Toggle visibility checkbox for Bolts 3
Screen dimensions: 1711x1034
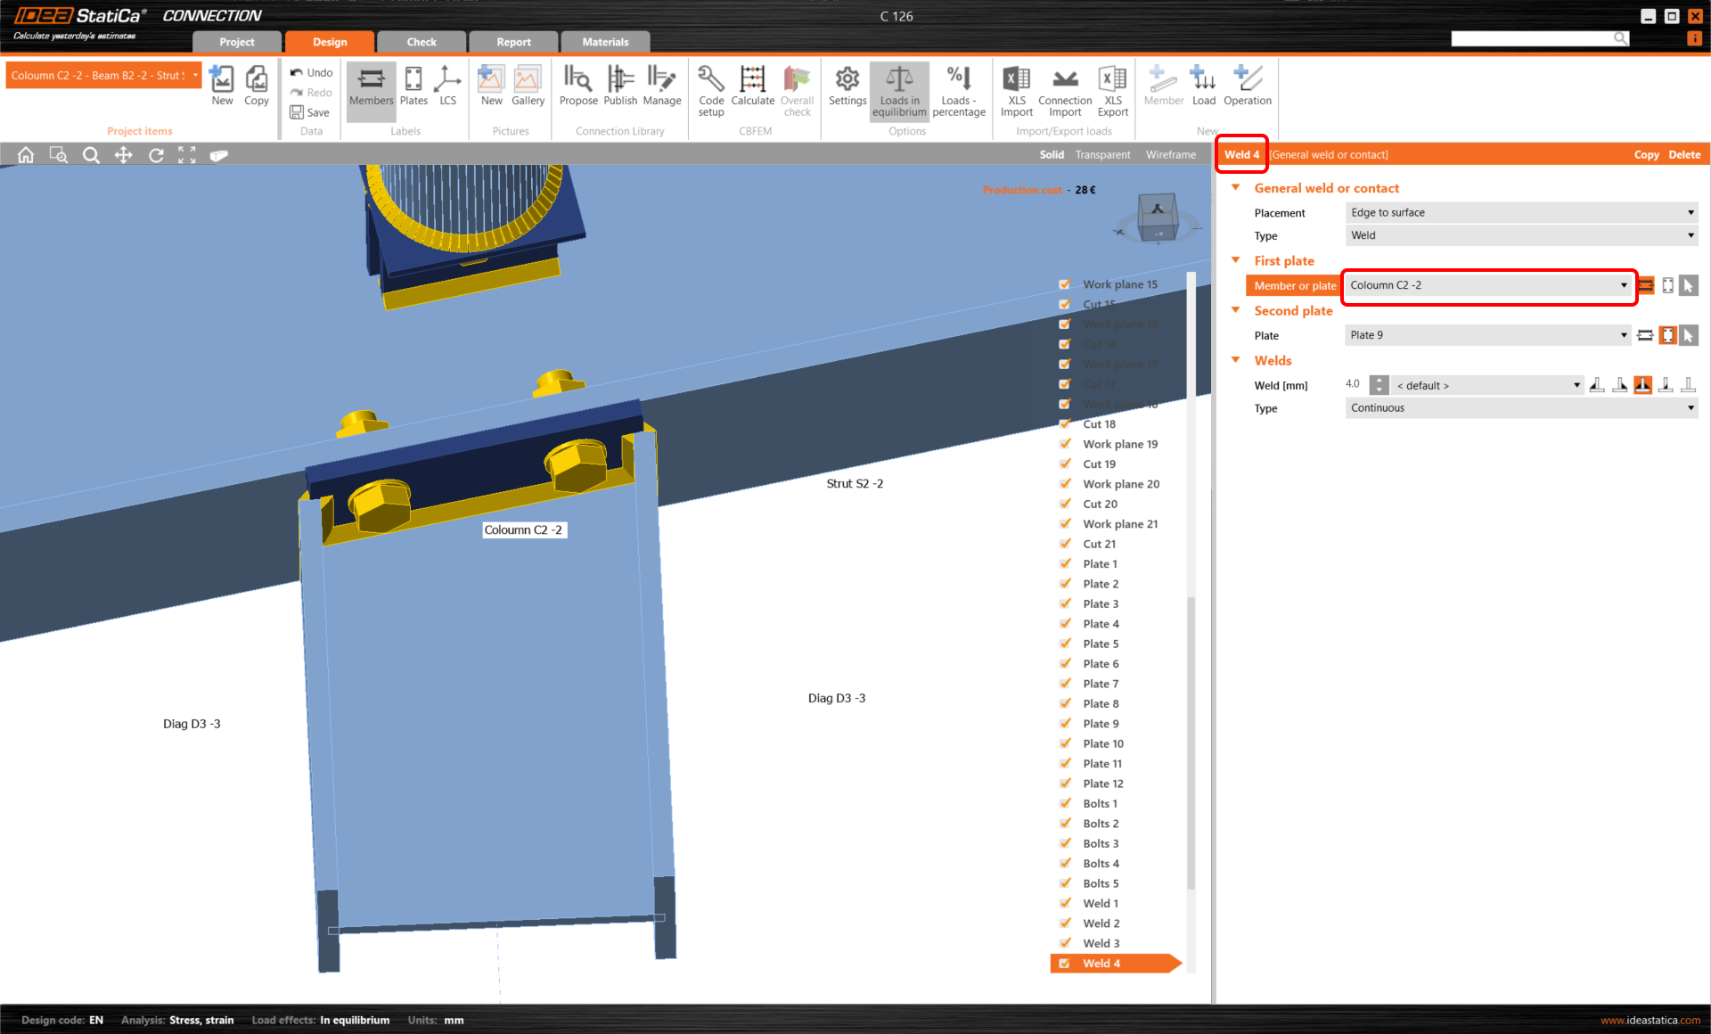(x=1066, y=842)
